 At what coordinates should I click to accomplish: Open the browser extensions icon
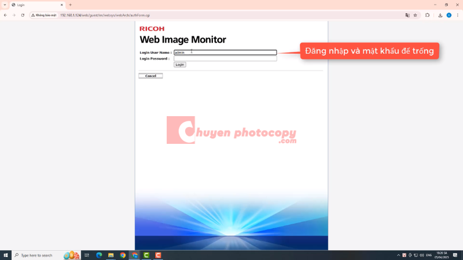pos(427,15)
